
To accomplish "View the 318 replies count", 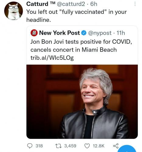I will click(x=39, y=146).
